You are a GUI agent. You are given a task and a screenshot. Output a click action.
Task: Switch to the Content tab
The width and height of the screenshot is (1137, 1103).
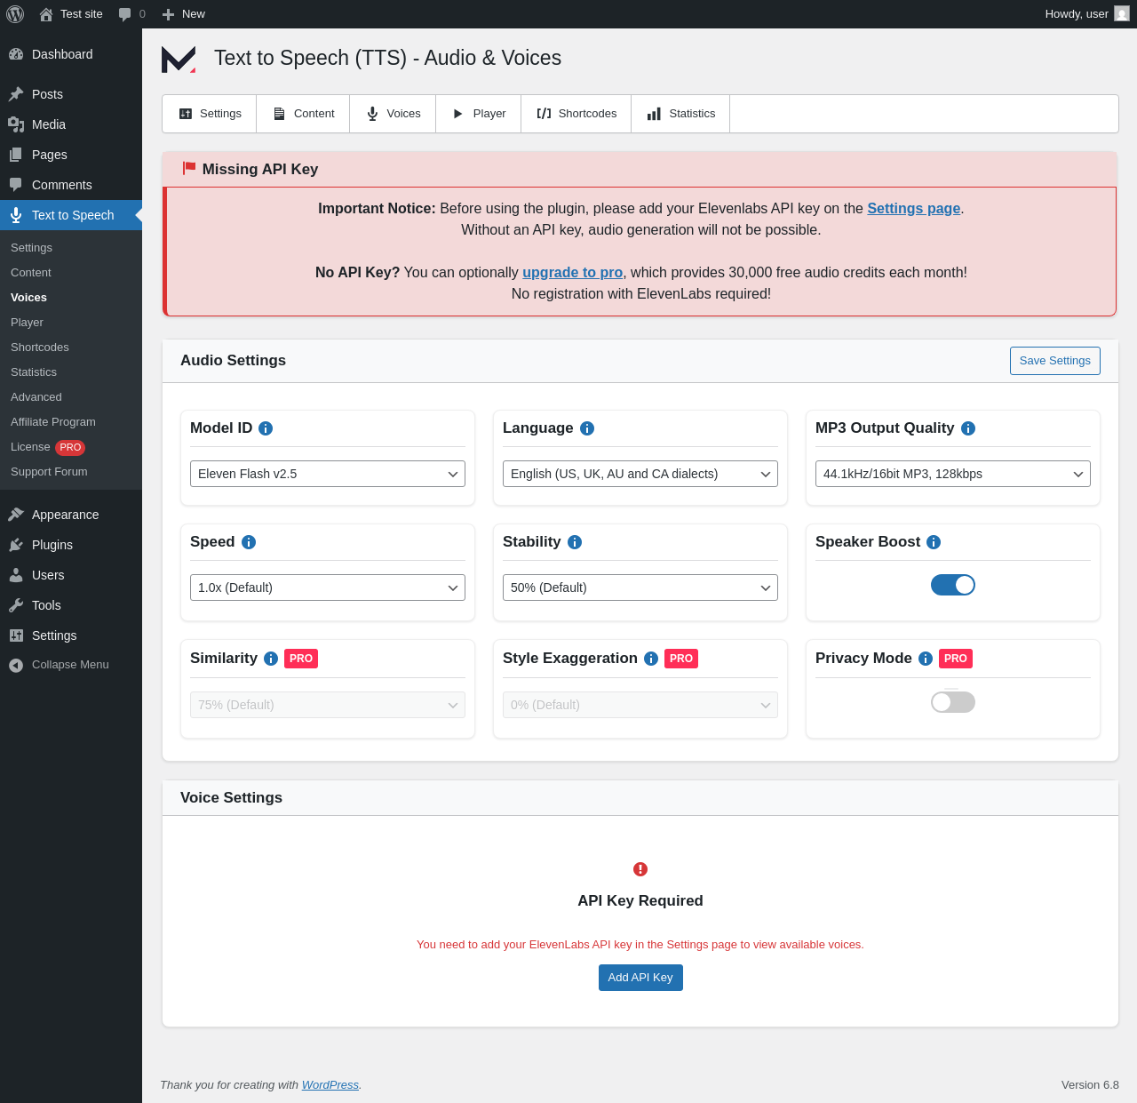point(303,114)
